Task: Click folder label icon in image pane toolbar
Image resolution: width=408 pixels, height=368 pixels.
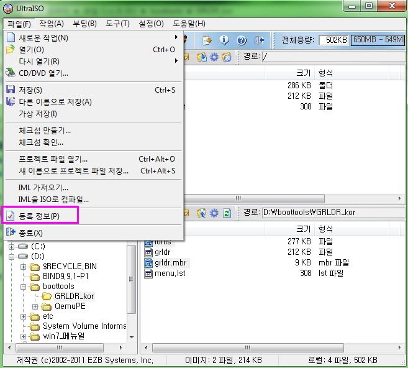Action: point(227,57)
